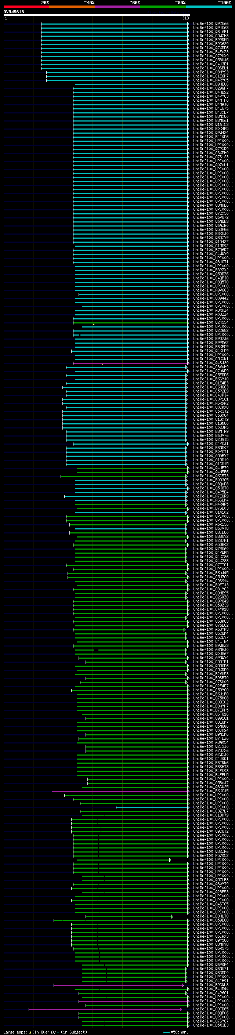Click the red 20% identity legend segment
Screen dimensions: 235x1035
26,7
